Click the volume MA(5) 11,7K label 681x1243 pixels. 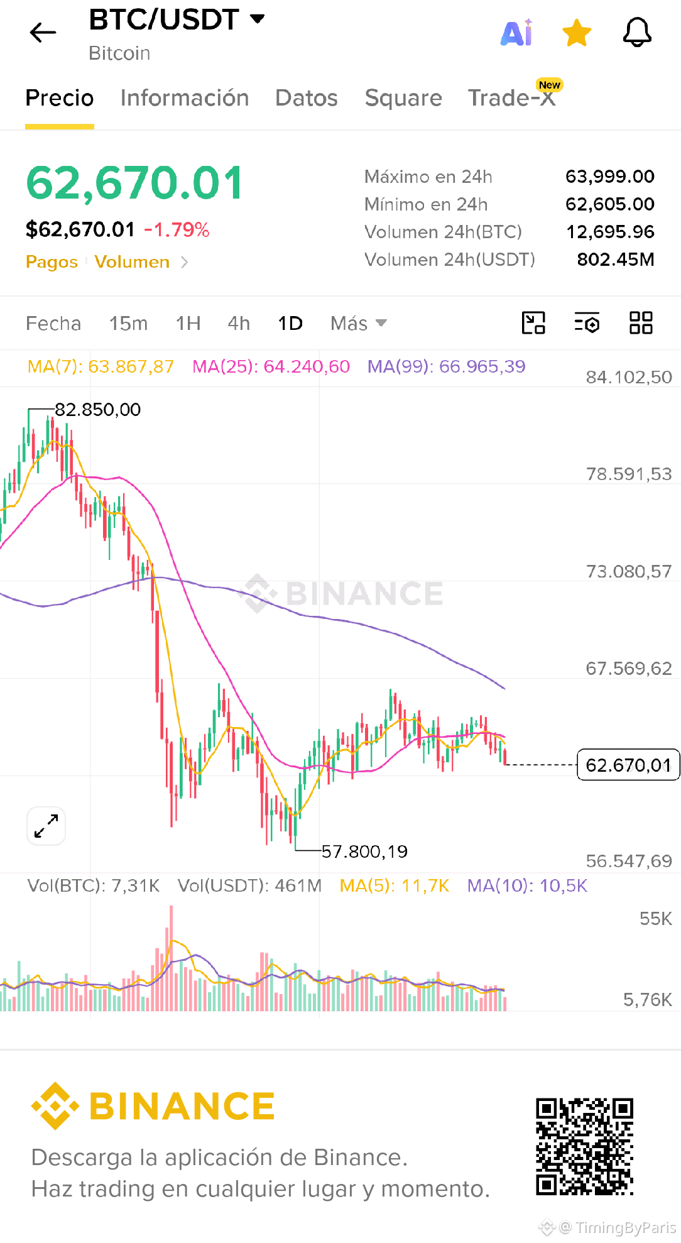pos(395,886)
